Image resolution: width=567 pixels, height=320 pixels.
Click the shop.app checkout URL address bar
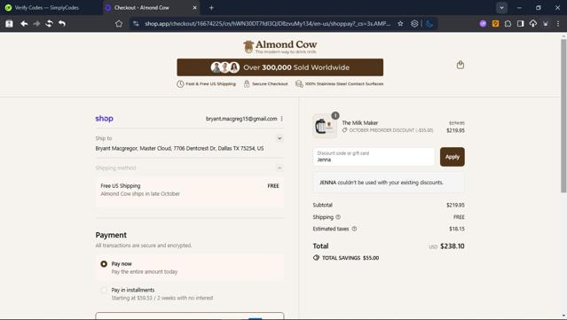click(x=268, y=23)
